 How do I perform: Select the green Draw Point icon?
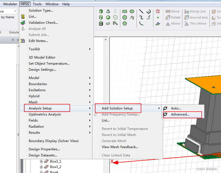point(158,17)
